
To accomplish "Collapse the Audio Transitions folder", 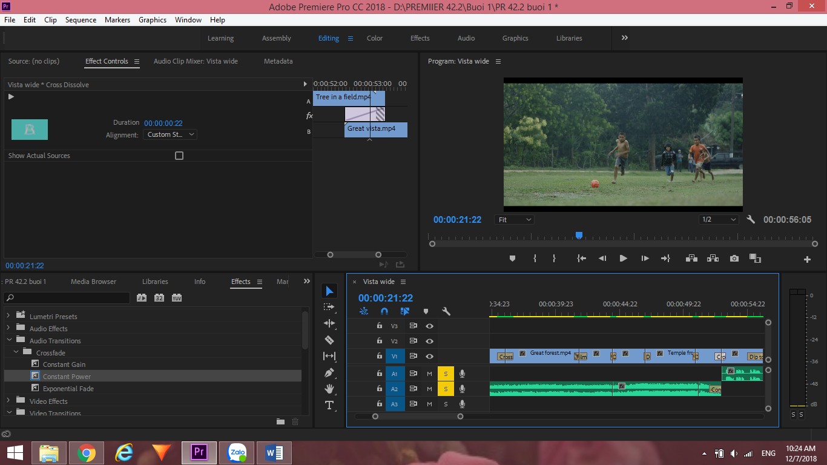I will coord(8,340).
